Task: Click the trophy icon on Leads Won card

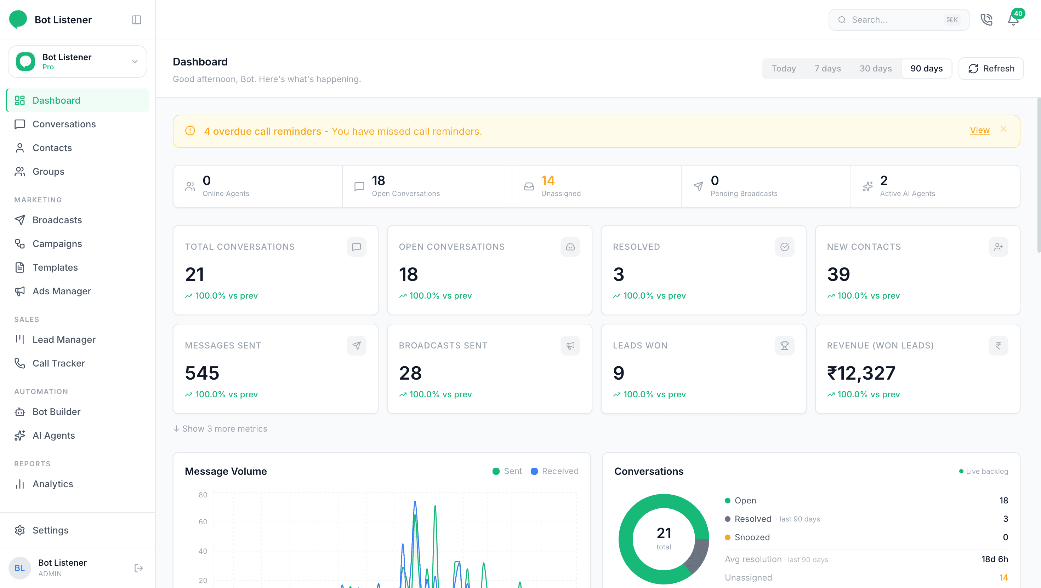Action: [x=784, y=346]
